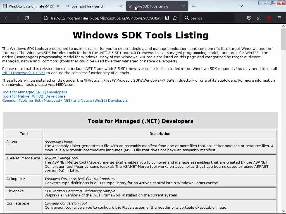Viewport: 286px width, 214px height.
Task: Click the CorFlags Conversion Tool text
Action: pyautogui.click(x=66, y=203)
